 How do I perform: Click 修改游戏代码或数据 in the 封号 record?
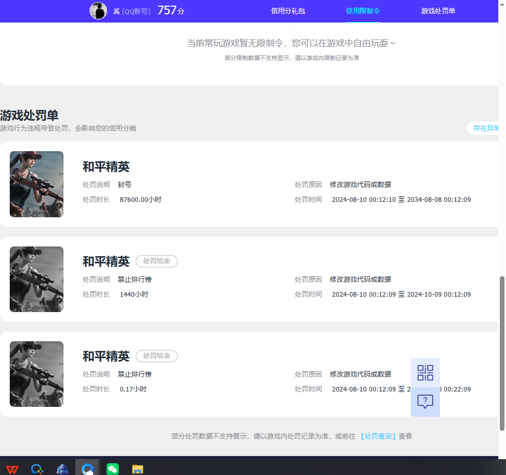[x=360, y=184]
